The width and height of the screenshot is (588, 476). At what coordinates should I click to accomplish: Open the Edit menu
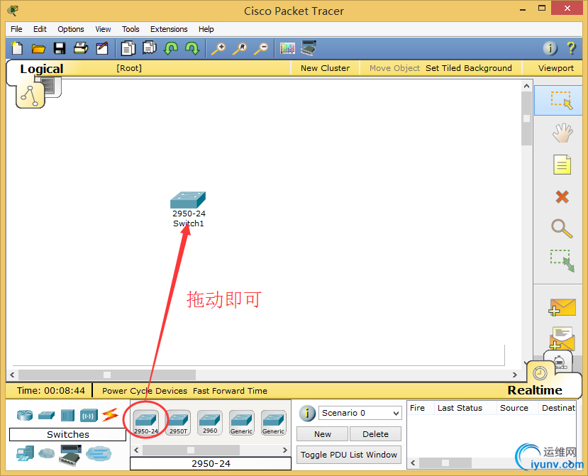point(40,29)
